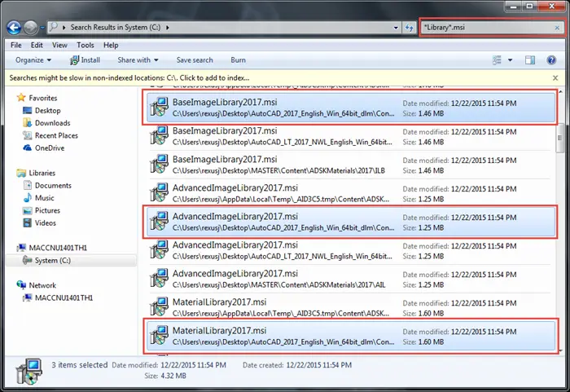Click the Back navigation arrow button
The width and height of the screenshot is (570, 392).
[15, 27]
